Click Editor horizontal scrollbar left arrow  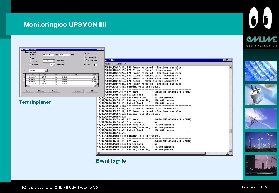point(98,153)
